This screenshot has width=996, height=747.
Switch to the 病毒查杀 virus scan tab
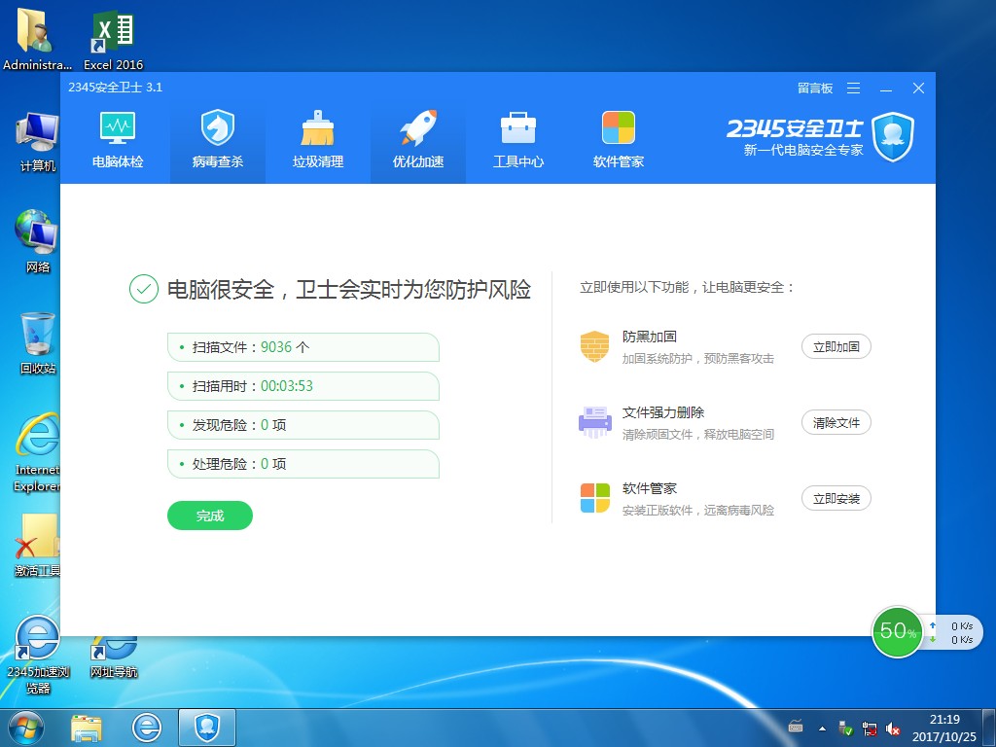tap(218, 140)
